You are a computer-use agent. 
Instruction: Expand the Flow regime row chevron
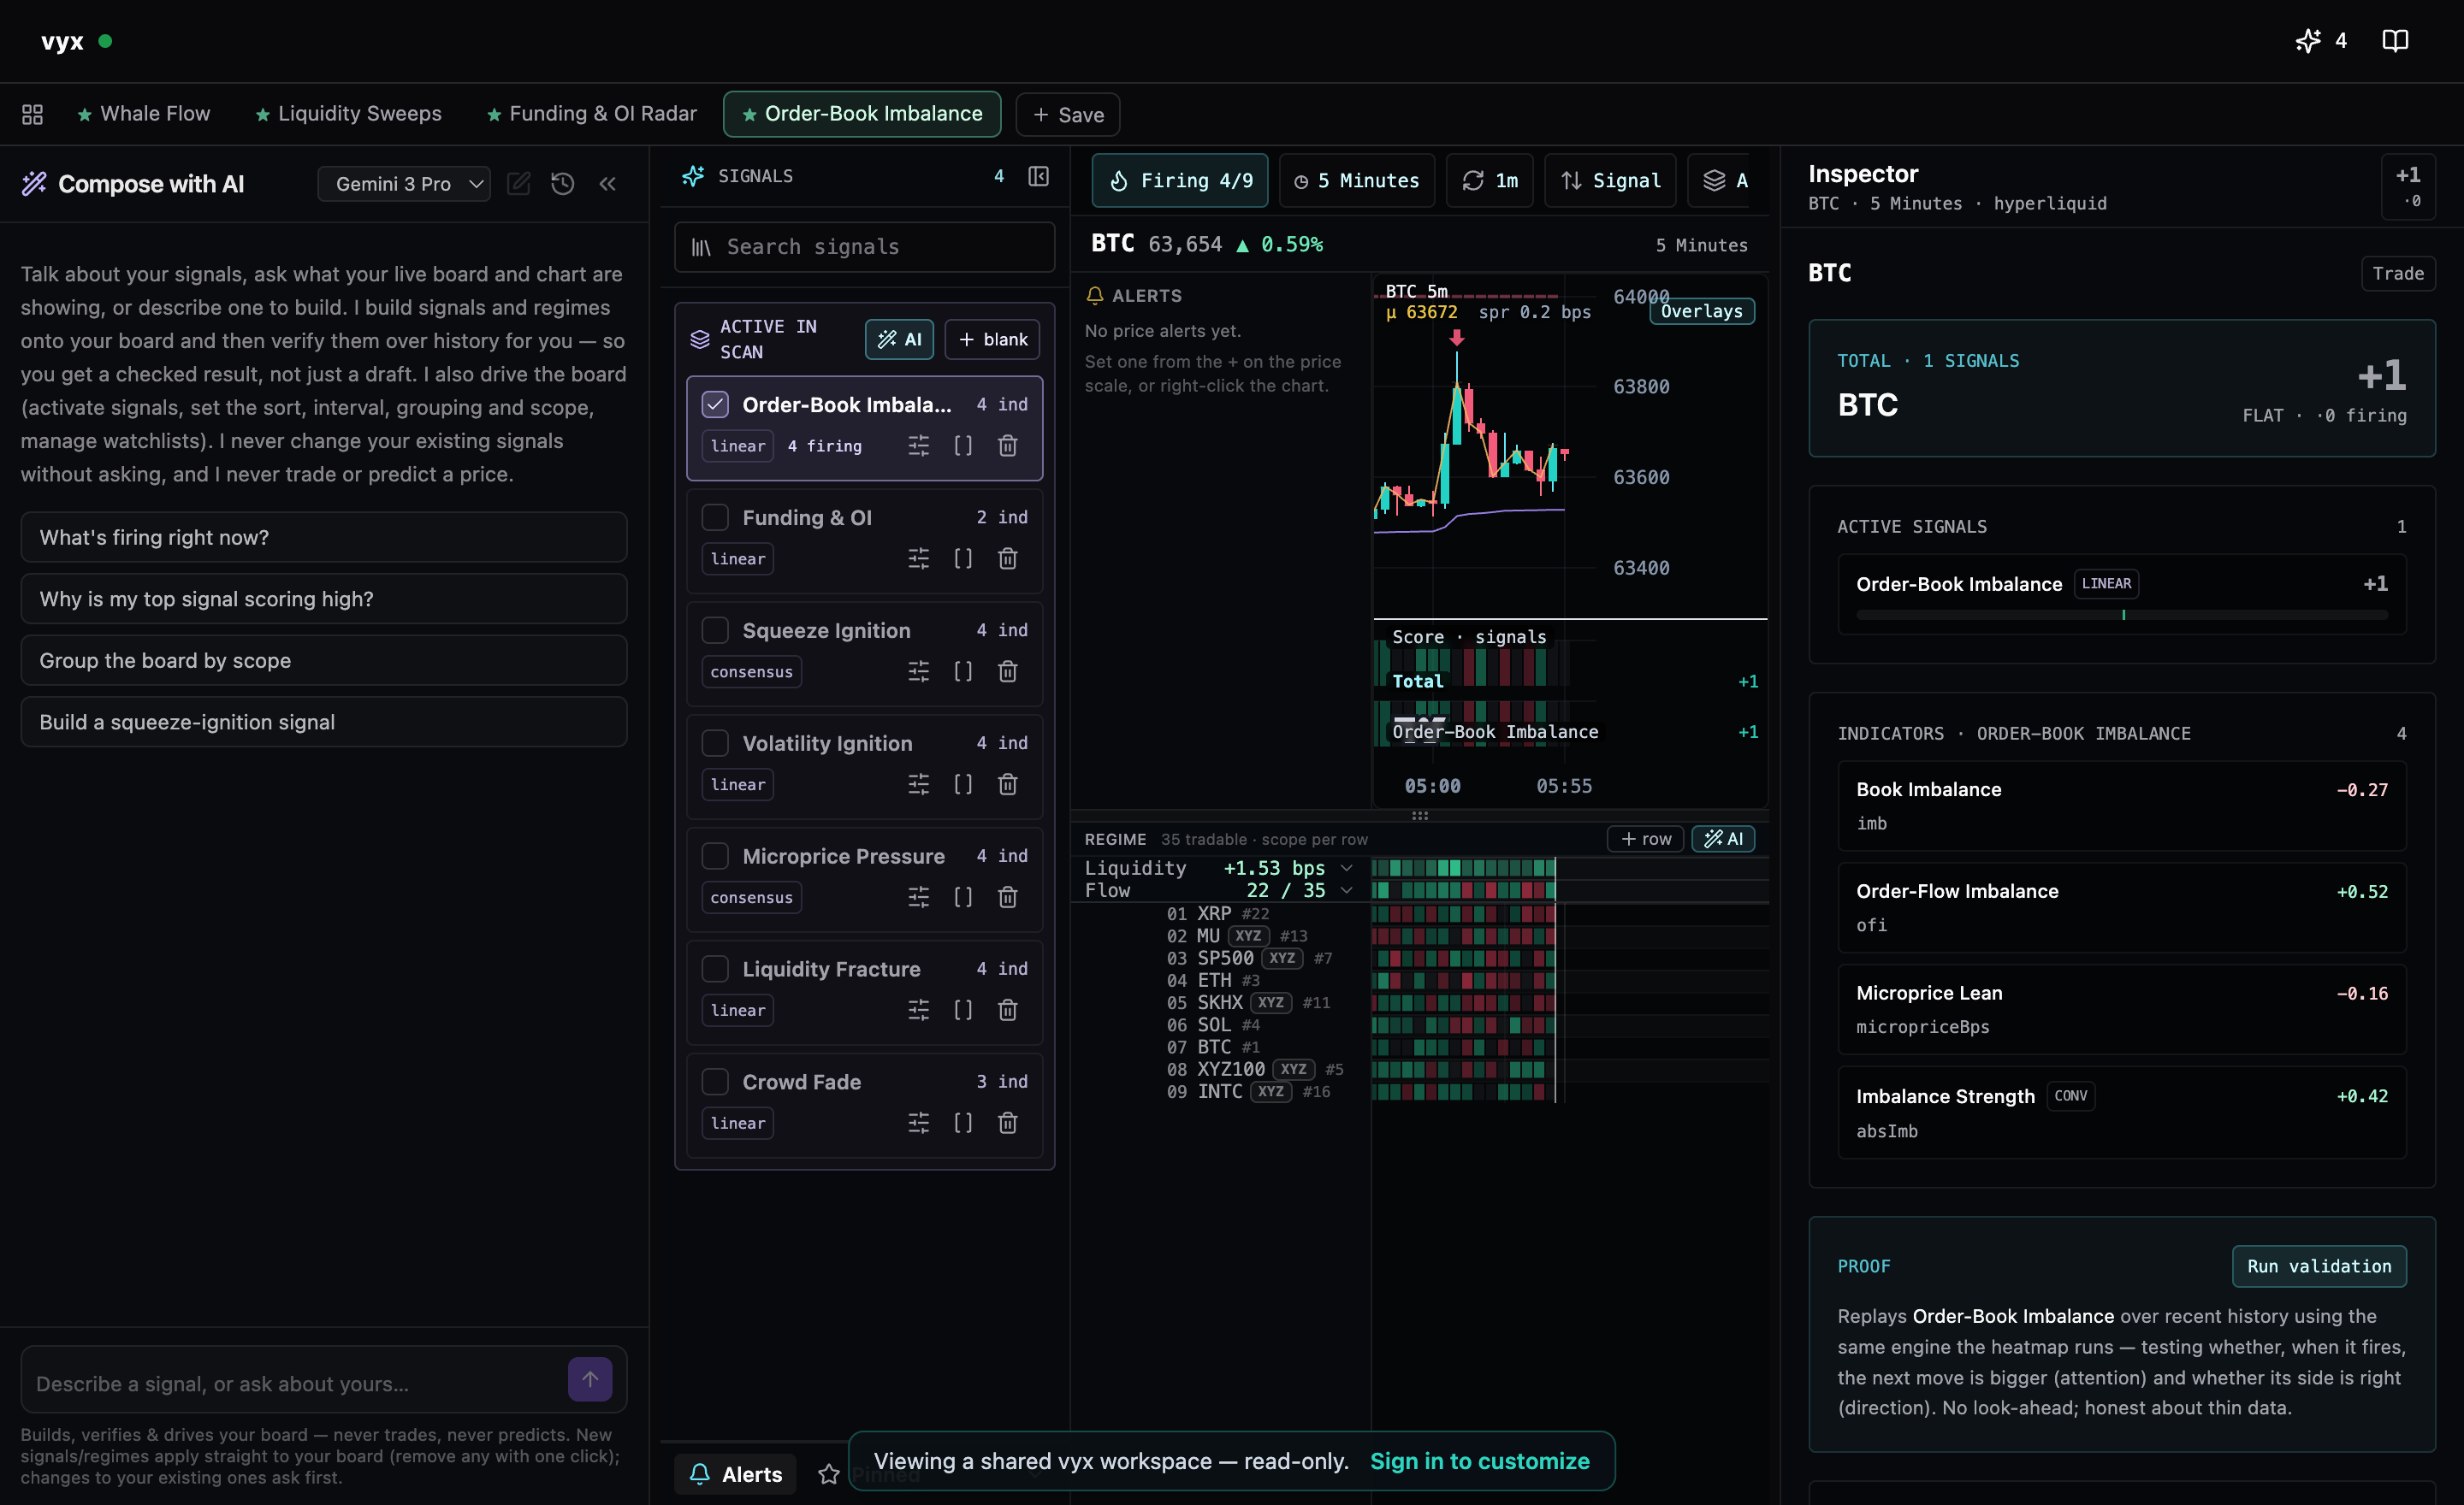pos(1347,890)
